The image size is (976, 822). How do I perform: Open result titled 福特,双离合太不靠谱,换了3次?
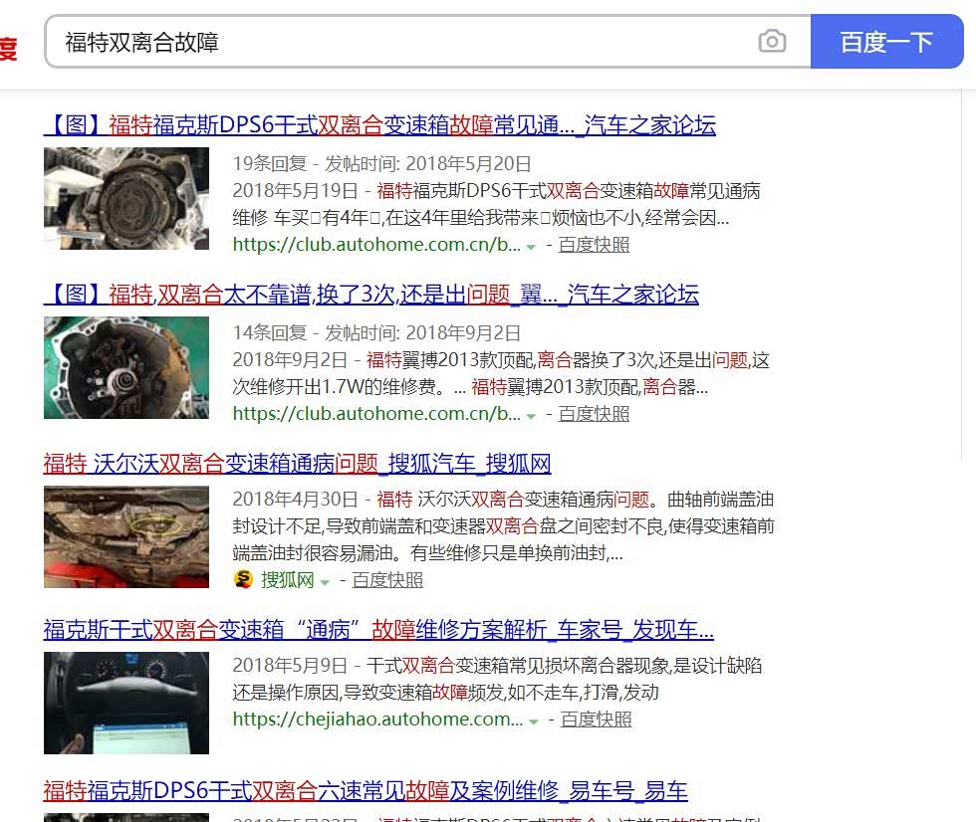tap(370, 295)
